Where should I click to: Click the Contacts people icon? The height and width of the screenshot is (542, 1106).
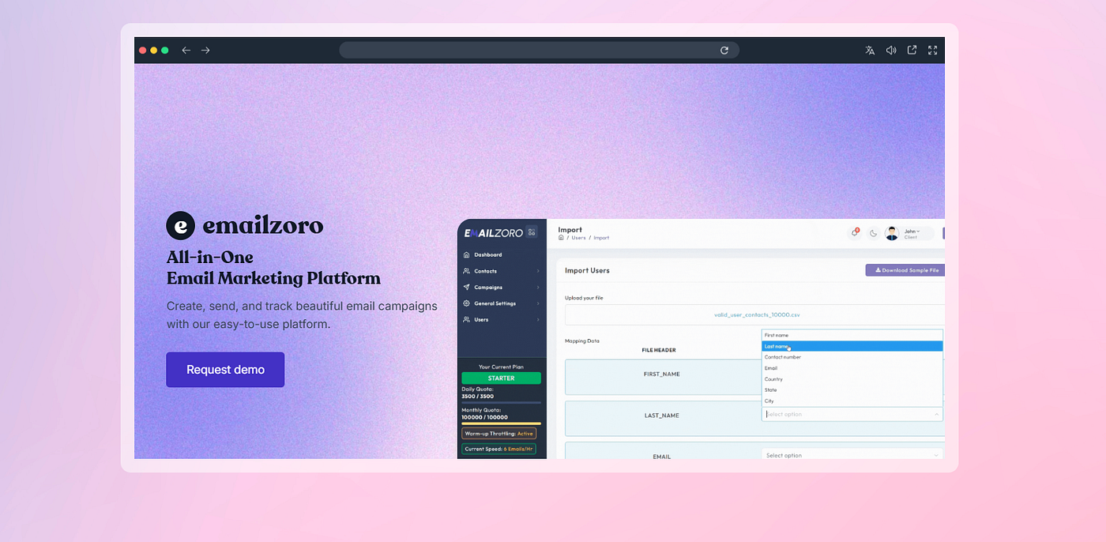467,271
